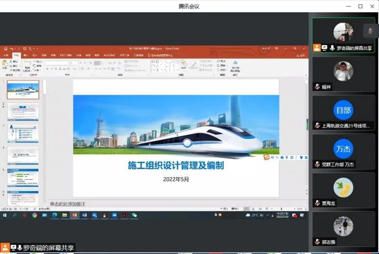Screen dimensions: 379x254
Task: Click the muted mic icon beside 贾海龙
Action: pyautogui.click(x=317, y=203)
